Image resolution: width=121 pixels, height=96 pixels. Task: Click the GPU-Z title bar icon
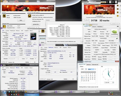(84, 24)
